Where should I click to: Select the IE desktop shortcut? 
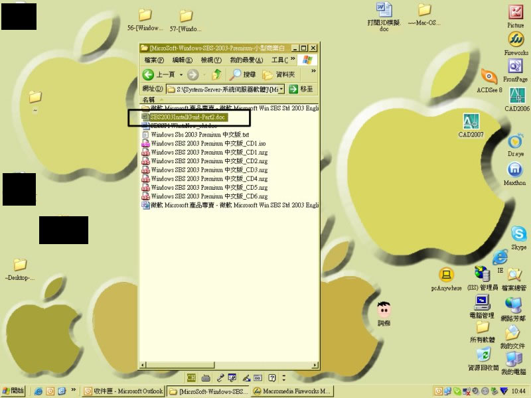click(500, 261)
